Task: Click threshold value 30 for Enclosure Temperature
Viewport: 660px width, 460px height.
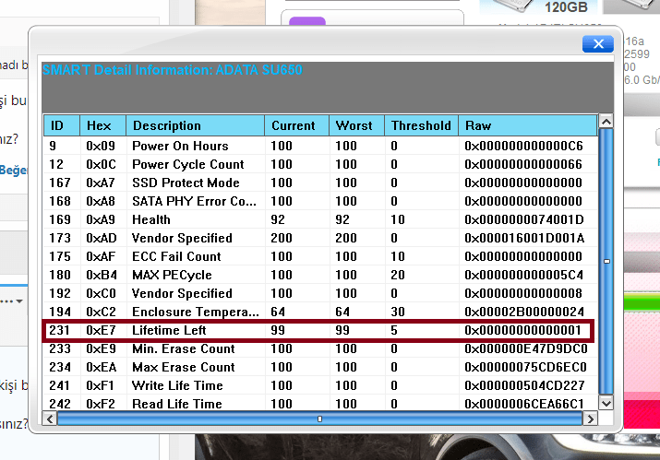Action: pos(397,312)
